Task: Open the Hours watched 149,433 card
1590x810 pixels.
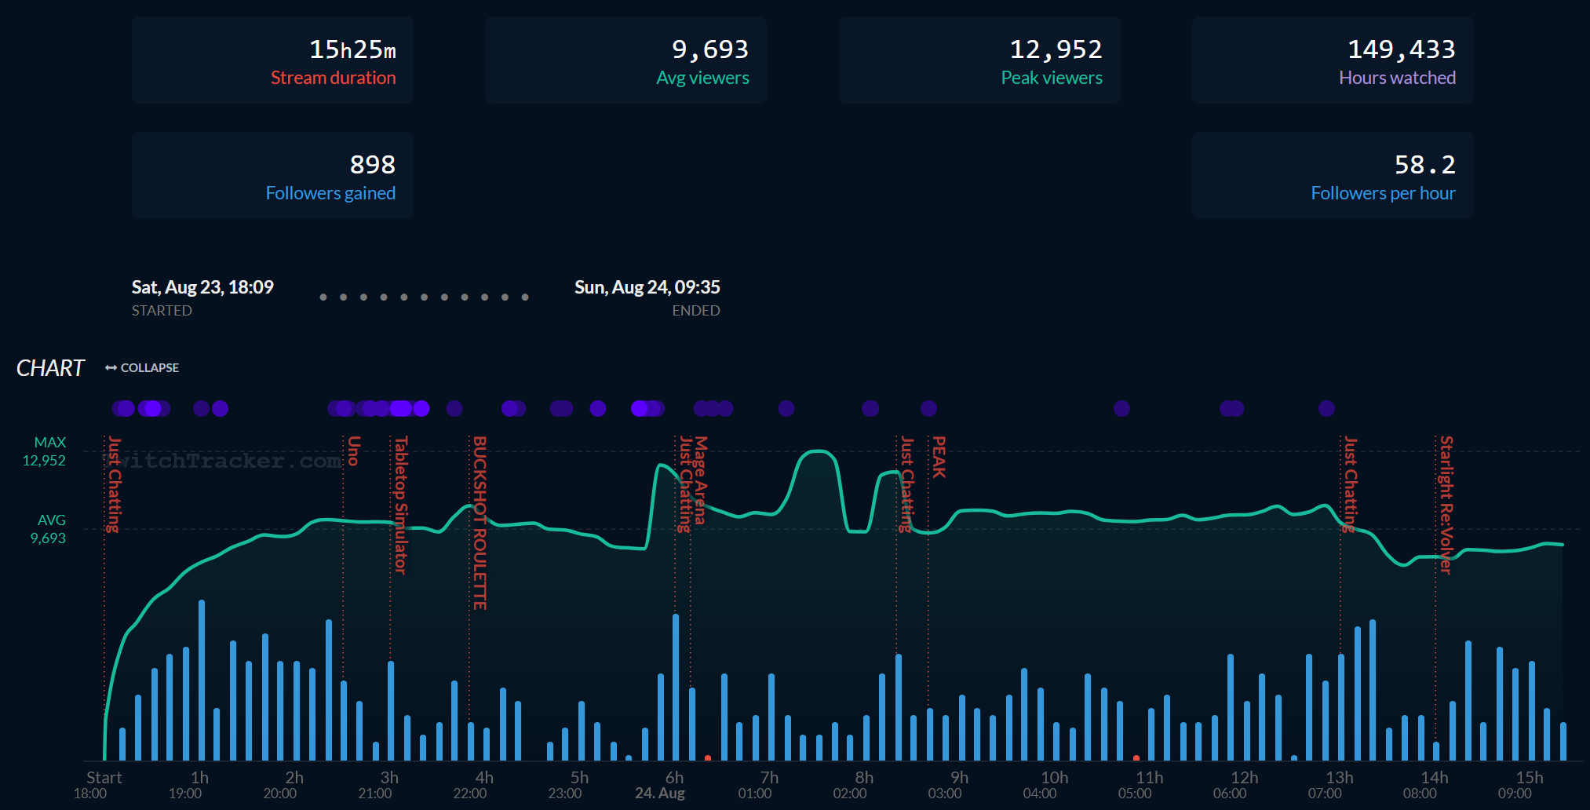Action: click(1333, 60)
